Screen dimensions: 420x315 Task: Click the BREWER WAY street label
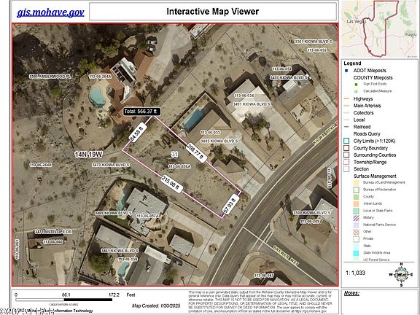286,256
